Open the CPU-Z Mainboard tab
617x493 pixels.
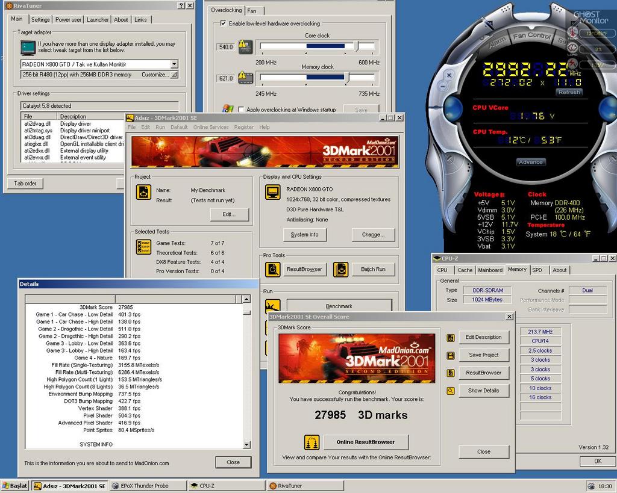490,270
